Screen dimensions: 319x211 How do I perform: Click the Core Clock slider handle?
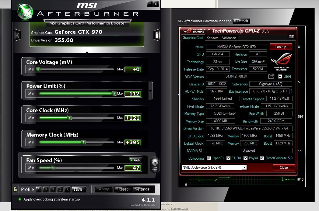(x=69, y=118)
